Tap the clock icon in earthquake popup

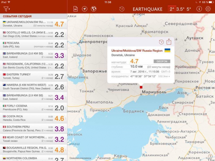(161, 42)
